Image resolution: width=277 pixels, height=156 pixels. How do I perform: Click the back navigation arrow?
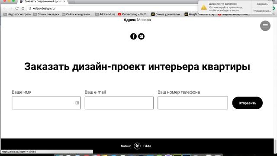5,8
